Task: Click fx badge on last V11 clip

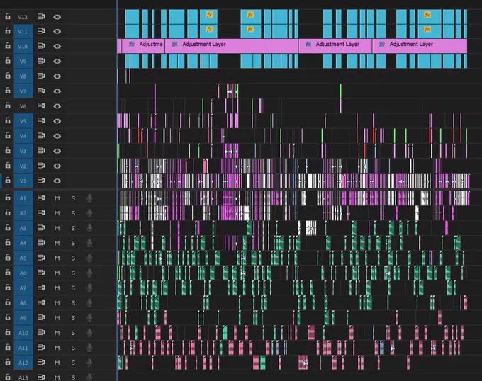Action: pos(427,30)
